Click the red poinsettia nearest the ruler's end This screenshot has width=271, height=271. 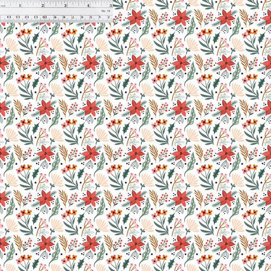135,17
